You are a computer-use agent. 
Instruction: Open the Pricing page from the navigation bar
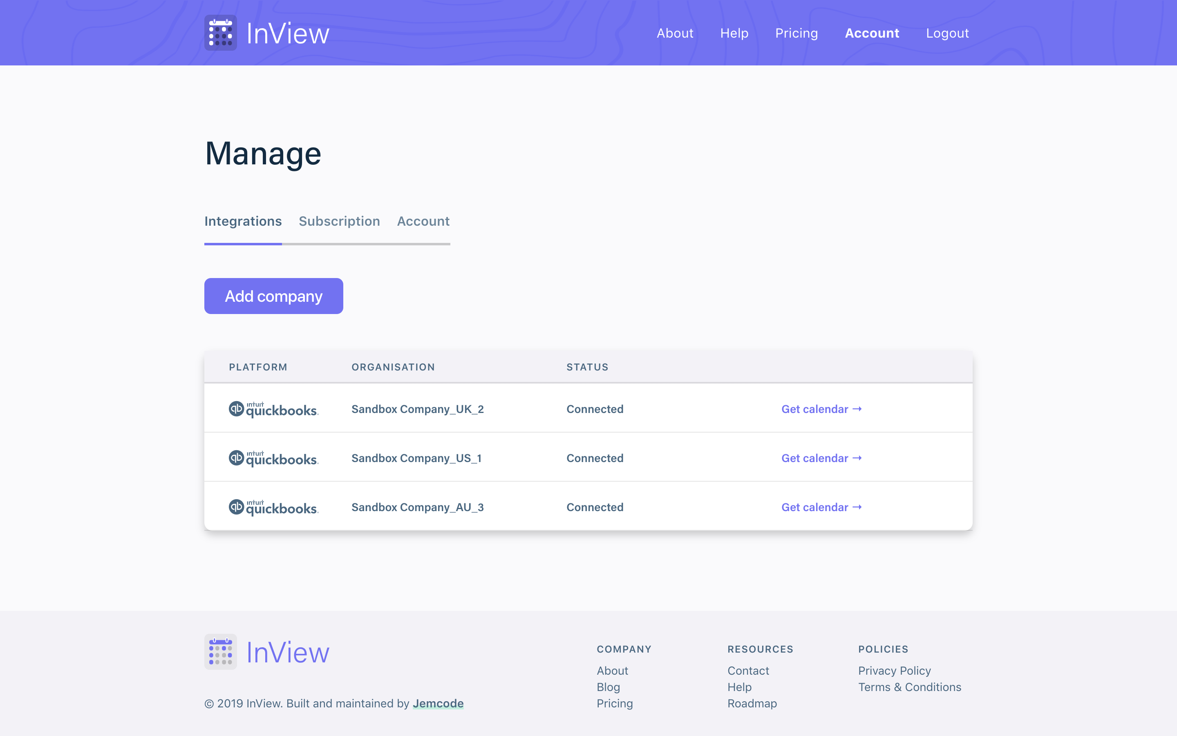tap(796, 33)
